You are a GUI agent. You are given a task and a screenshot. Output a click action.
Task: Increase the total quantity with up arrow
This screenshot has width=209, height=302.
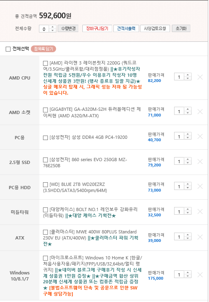52,27
